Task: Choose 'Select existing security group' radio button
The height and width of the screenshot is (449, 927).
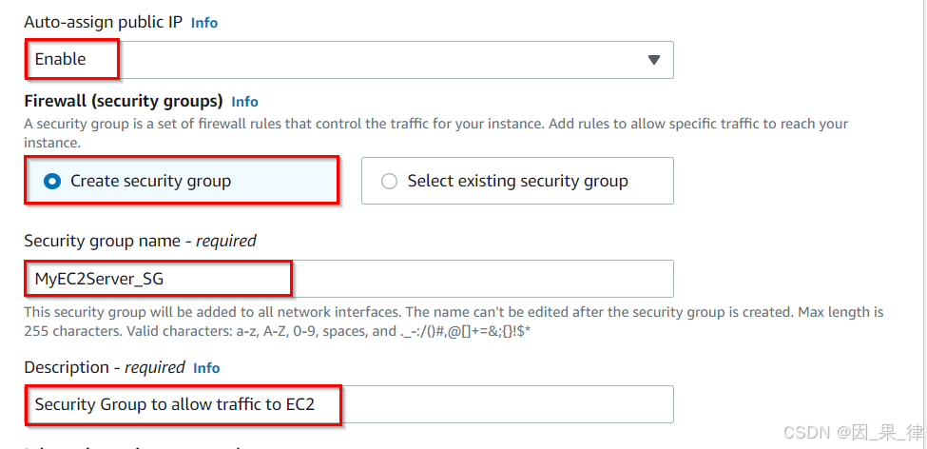Action: point(389,181)
